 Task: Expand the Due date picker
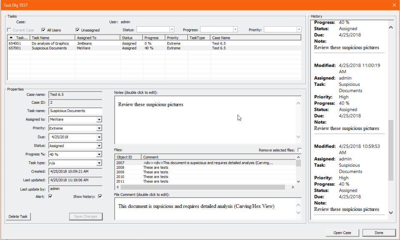click(x=99, y=137)
